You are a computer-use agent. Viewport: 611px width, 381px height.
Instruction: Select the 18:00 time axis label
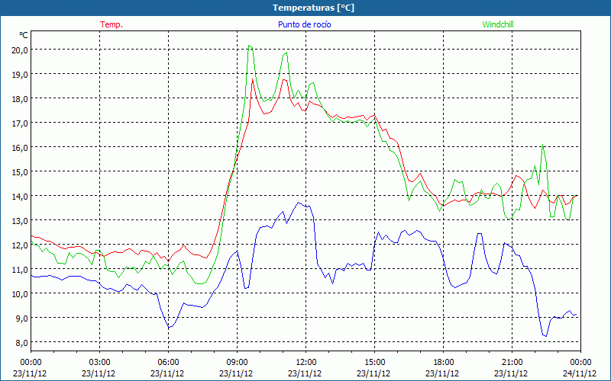444,362
